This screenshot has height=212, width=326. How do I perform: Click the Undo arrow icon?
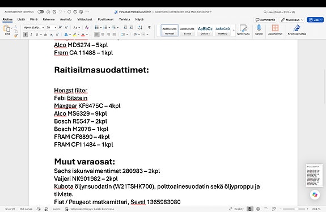[61, 12]
